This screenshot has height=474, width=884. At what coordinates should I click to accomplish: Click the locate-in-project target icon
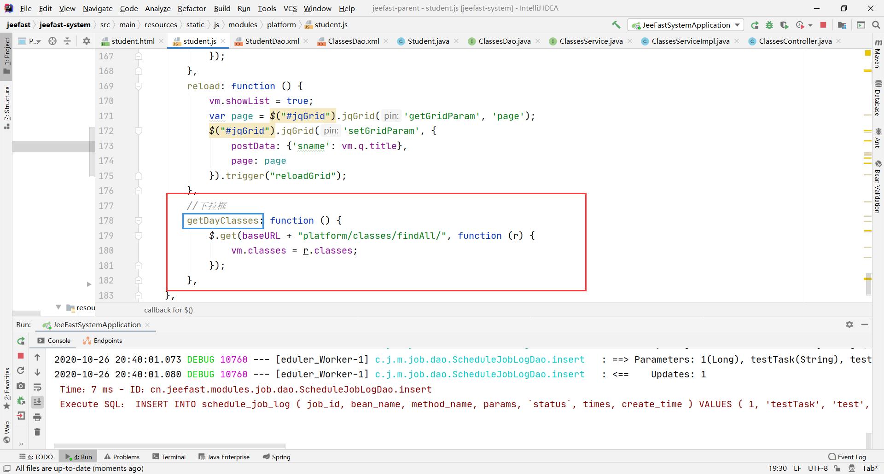[x=52, y=41]
